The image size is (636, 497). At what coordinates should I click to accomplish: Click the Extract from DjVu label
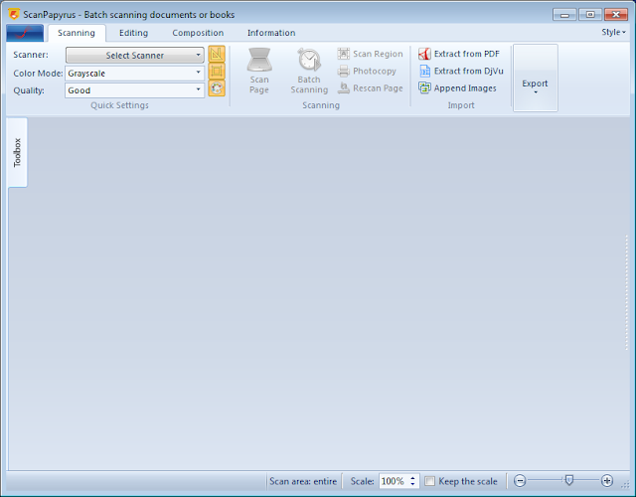[469, 71]
